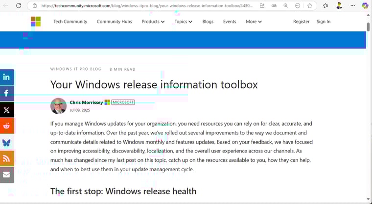Open Copilot sidebar icon
The image size is (372, 204).
[x=365, y=6]
